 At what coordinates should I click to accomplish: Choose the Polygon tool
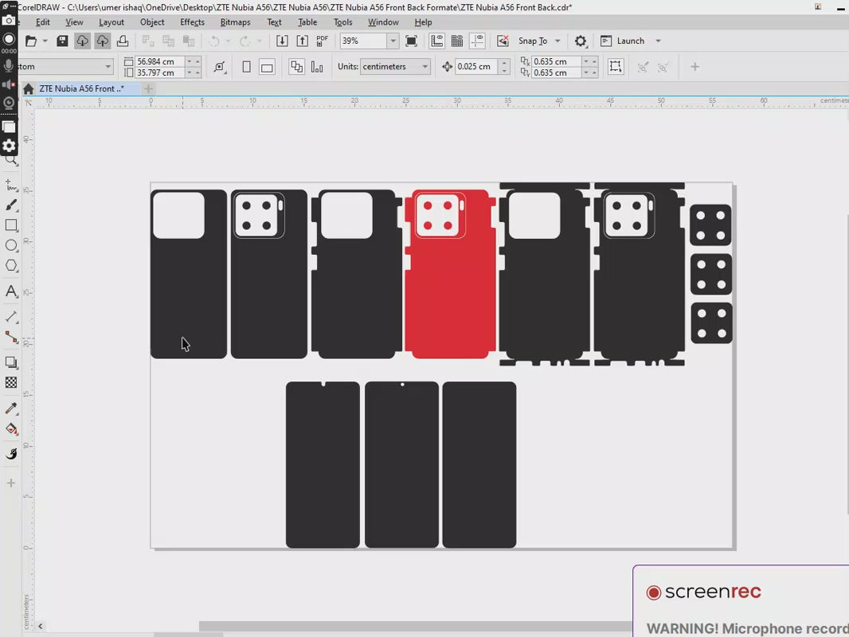tap(11, 266)
